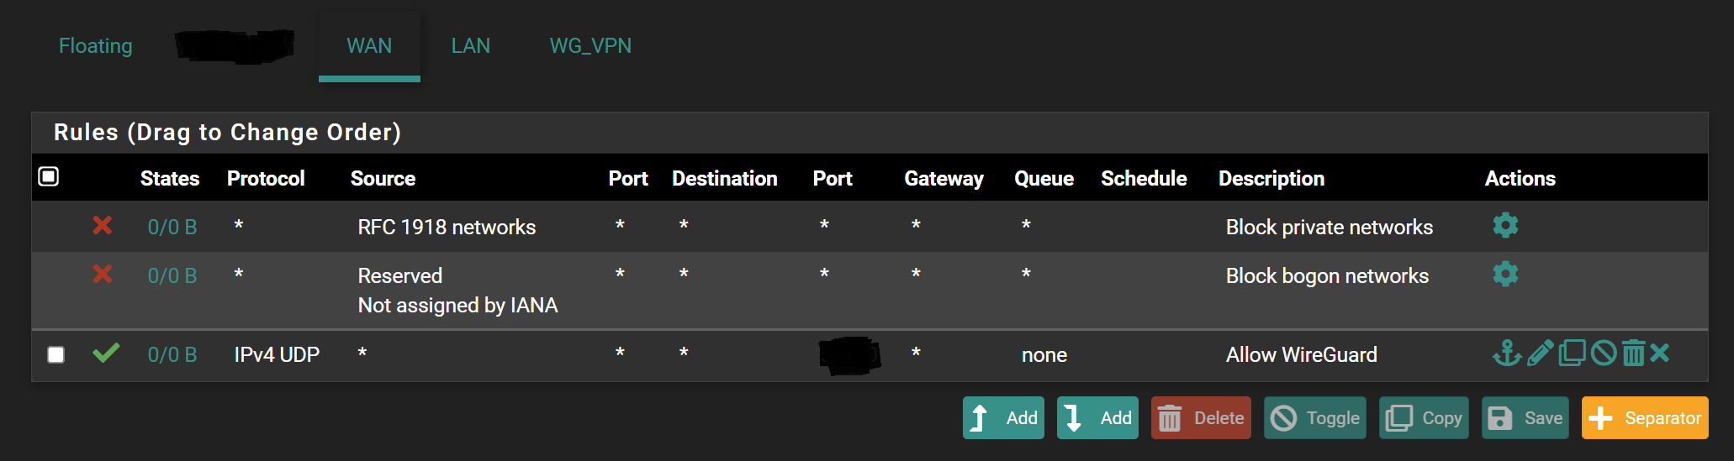Click the orange Separator button

tap(1644, 418)
